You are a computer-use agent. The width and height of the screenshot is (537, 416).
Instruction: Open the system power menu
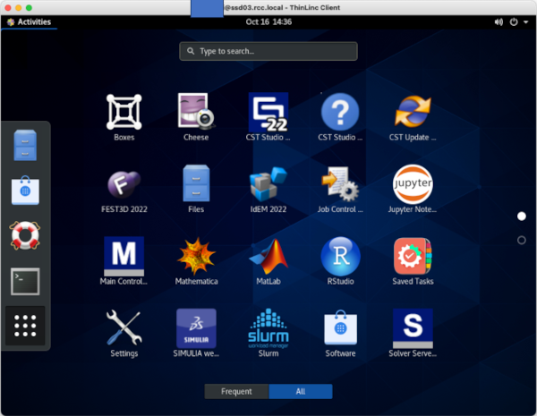[x=518, y=22]
